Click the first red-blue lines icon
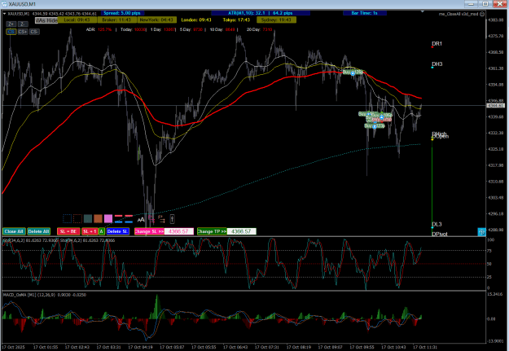509x351 pixels. tap(118, 218)
